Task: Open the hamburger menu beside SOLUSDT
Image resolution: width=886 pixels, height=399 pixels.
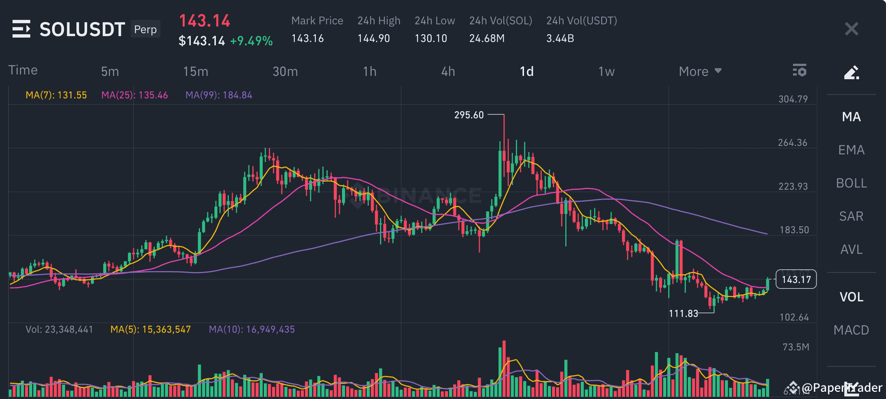Action: pyautogui.click(x=21, y=29)
